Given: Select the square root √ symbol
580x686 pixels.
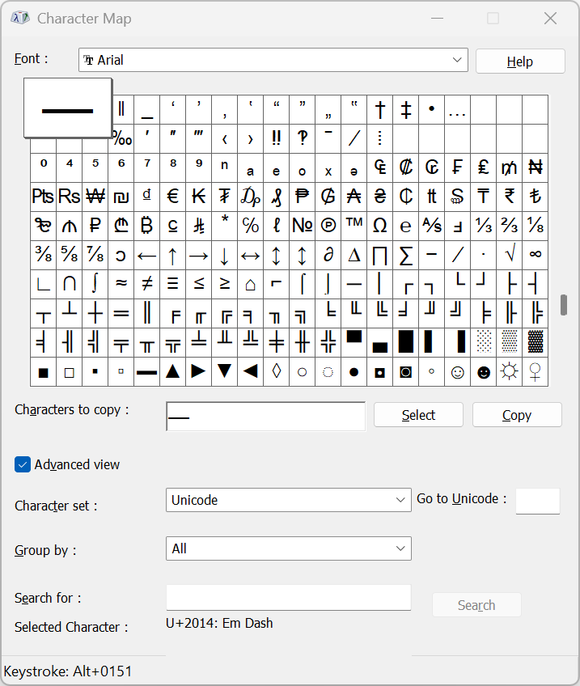Looking at the screenshot, I should 509,255.
